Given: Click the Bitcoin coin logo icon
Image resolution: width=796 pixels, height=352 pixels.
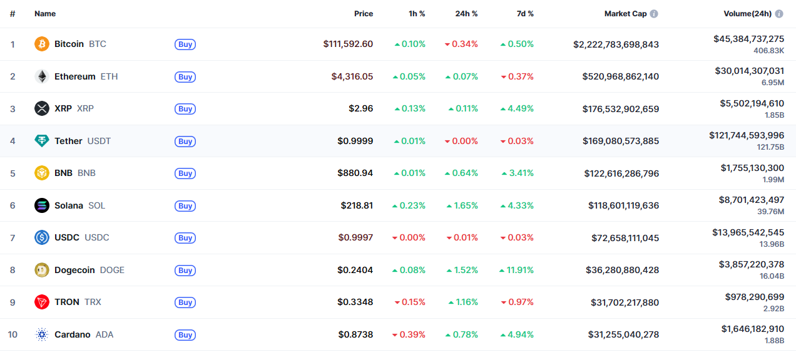Looking at the screenshot, I should 42,44.
